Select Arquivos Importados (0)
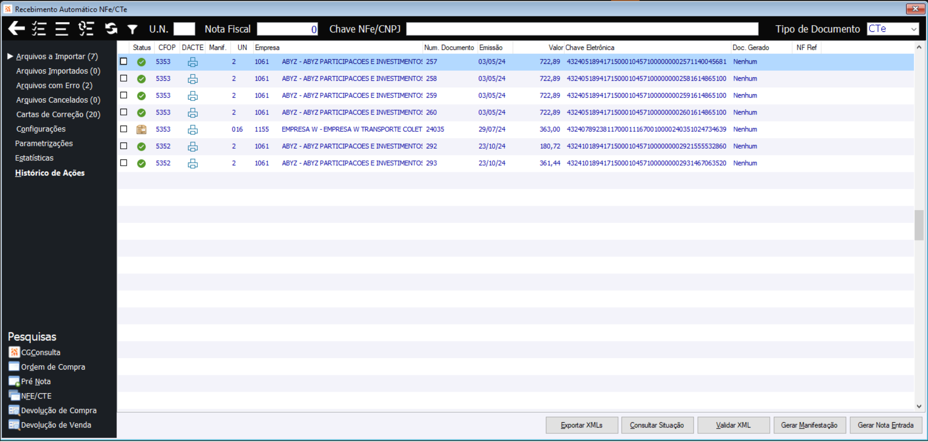This screenshot has width=928, height=442. pyautogui.click(x=58, y=71)
